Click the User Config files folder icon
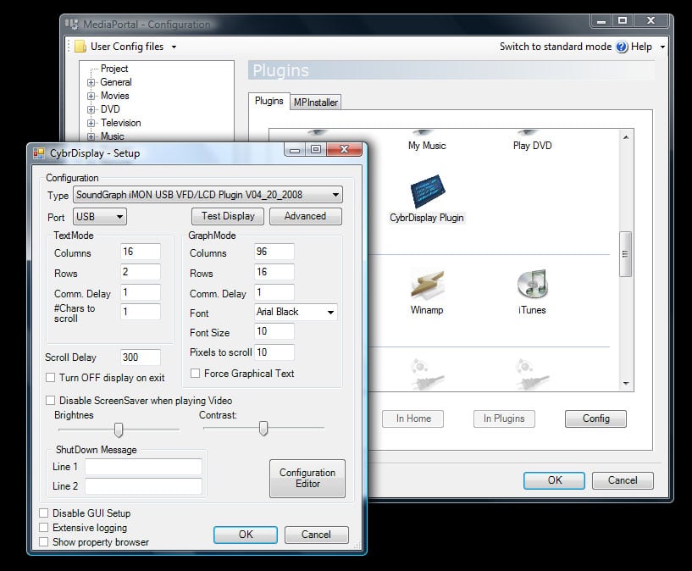This screenshot has width=692, height=571. tap(80, 47)
